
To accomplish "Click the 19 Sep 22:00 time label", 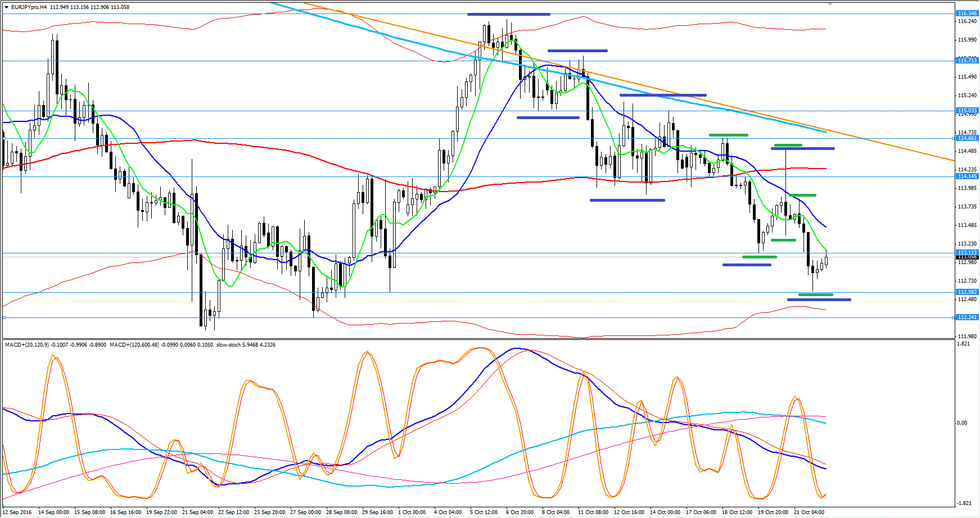I will [161, 512].
